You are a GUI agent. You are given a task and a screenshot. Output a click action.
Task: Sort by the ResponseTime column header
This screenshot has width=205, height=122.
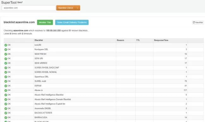pyautogui.click(x=161, y=40)
